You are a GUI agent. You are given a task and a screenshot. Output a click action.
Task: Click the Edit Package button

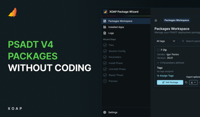coord(170,82)
